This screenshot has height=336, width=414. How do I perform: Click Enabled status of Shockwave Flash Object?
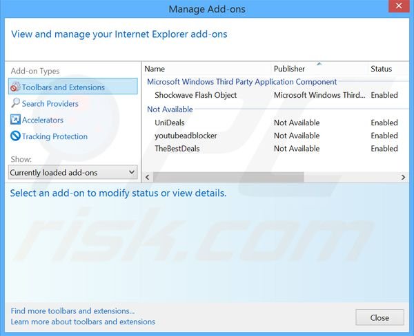(384, 95)
